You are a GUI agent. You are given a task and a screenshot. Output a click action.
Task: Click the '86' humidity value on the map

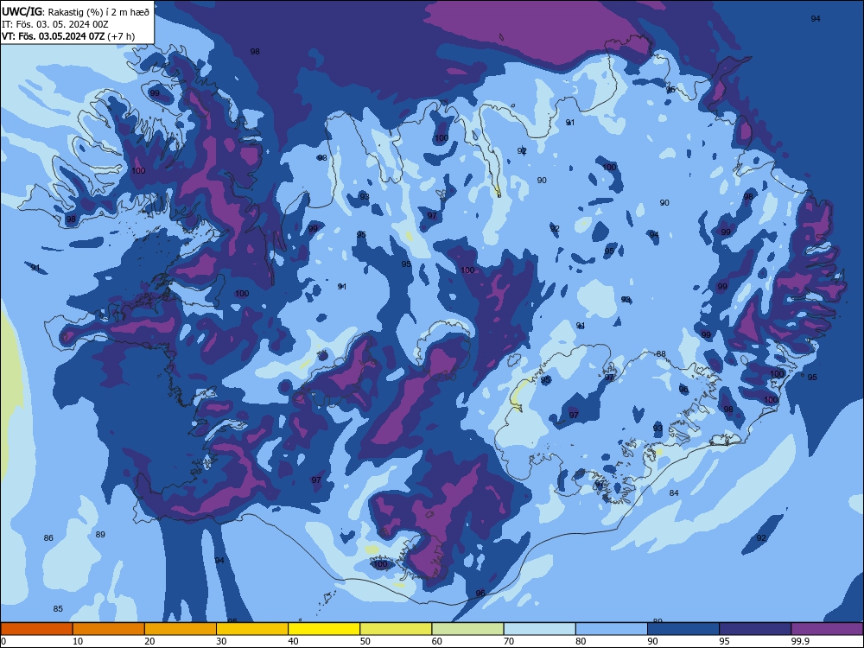(48, 537)
